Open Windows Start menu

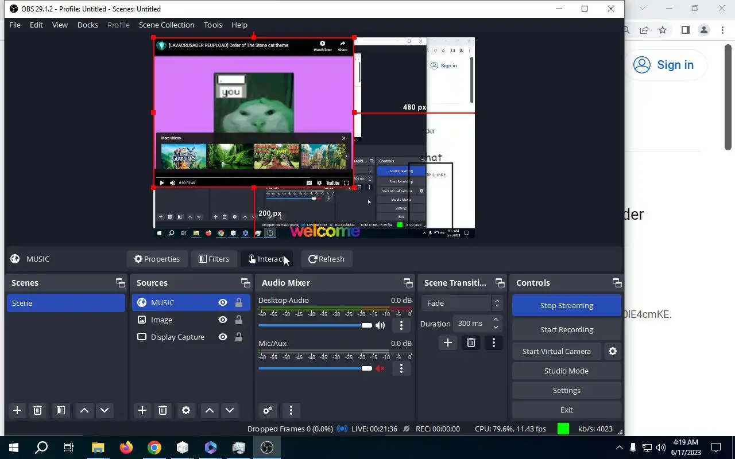[x=14, y=448]
